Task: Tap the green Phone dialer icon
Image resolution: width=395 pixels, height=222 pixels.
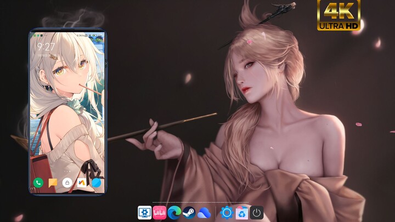Action: (x=38, y=183)
